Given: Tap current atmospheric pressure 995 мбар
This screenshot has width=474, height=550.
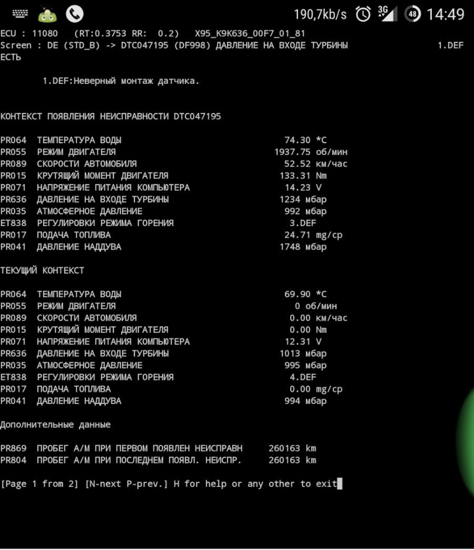Looking at the screenshot, I should pos(305,366).
